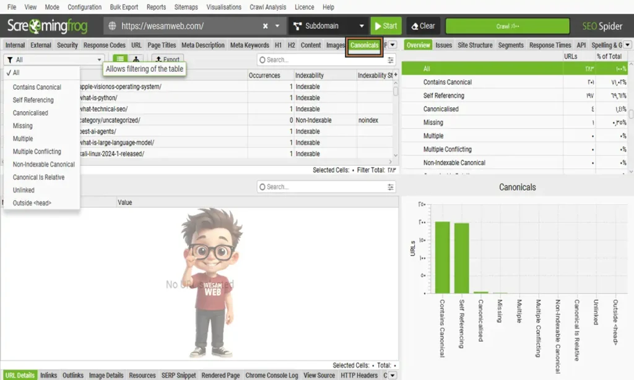
Task: Open upper search filter settings icon
Action: (x=391, y=60)
